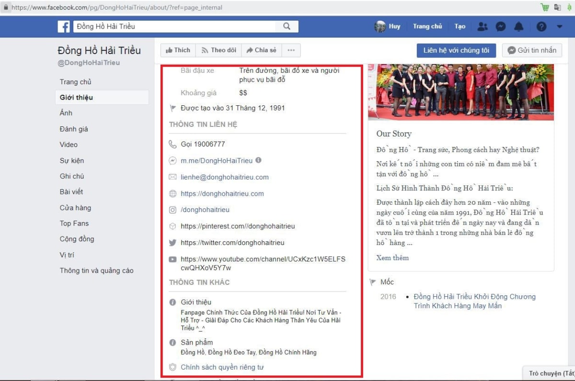Open the https://donghohaitrieu.com website link
The height and width of the screenshot is (381, 575).
[x=222, y=194]
